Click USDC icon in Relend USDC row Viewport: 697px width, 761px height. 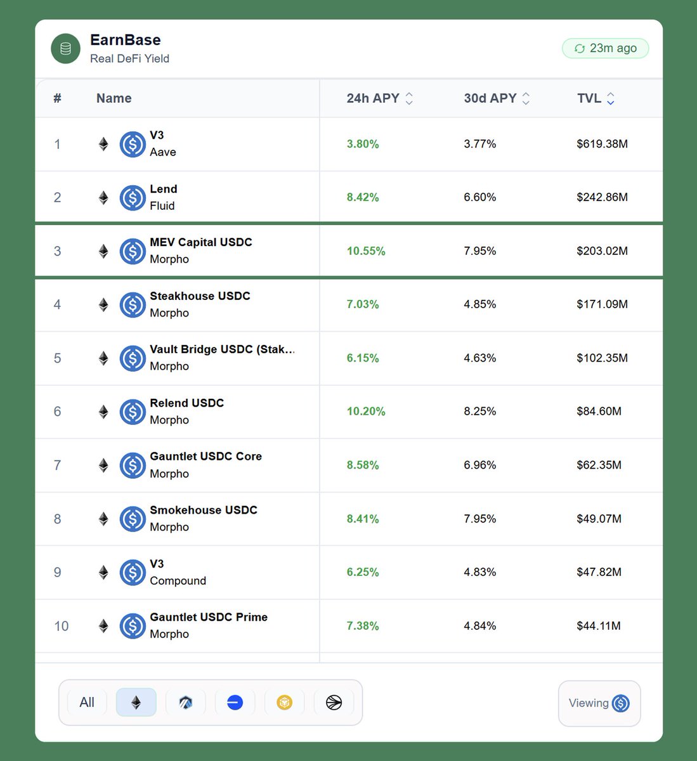[133, 412]
